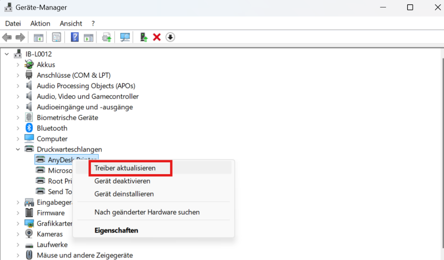Select the AnyDesk Printer device
This screenshot has height=260, width=444.
coord(66,160)
